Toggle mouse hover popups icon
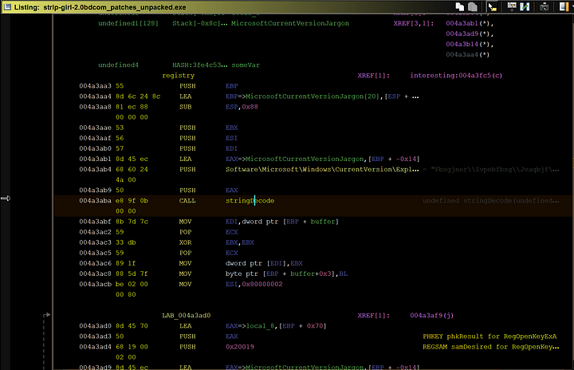 click(x=493, y=6)
